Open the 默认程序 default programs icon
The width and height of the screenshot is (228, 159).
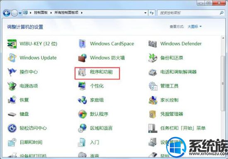(x=82, y=114)
